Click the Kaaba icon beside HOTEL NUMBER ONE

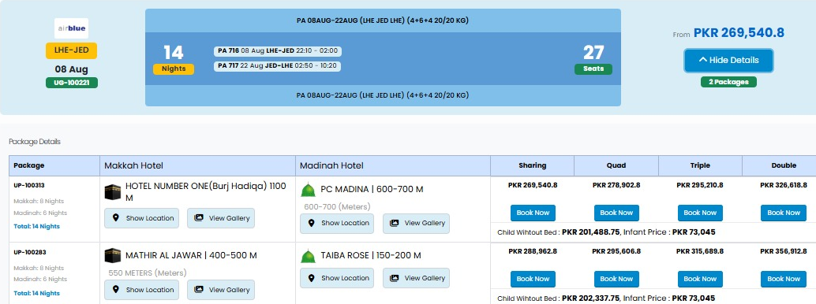click(x=113, y=191)
